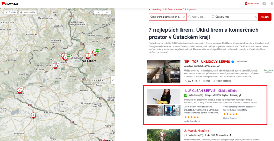Open 1. JP CLEAN SERVIS listing title
The height and width of the screenshot is (141, 274).
tap(211, 91)
